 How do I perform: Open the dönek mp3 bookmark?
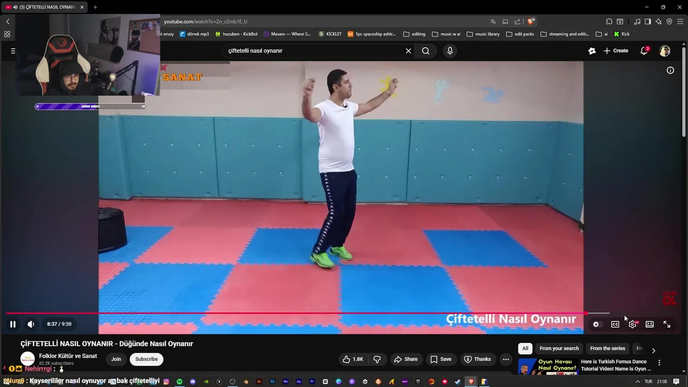[x=195, y=34]
